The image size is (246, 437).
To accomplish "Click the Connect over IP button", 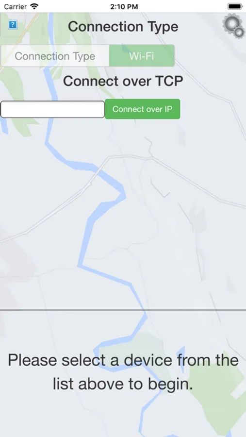I will [142, 109].
